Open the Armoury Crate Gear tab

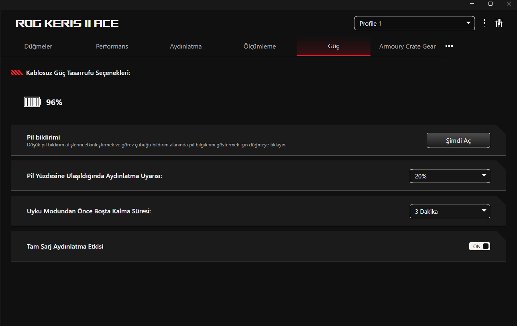pyautogui.click(x=407, y=47)
